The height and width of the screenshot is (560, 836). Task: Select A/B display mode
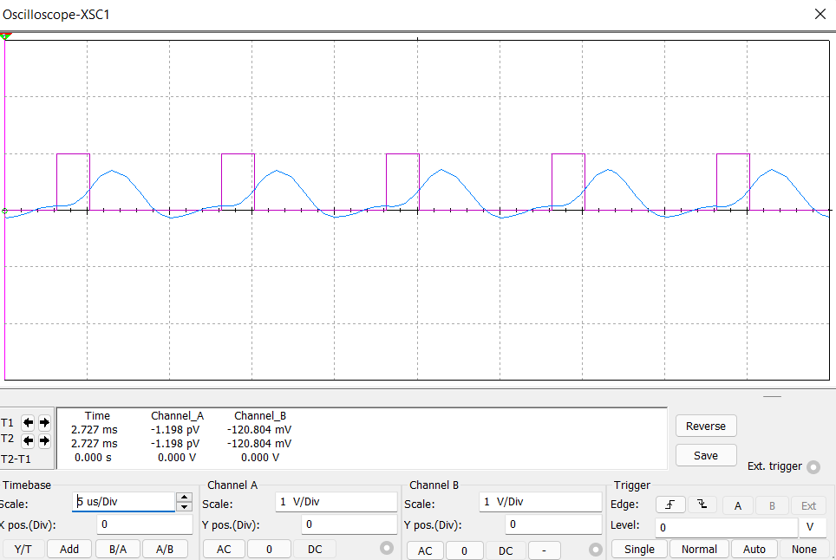click(x=165, y=550)
